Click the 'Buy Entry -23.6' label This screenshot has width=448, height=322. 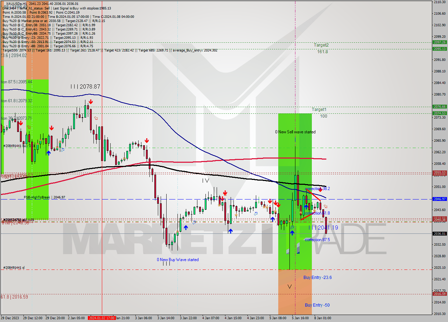point(317,278)
